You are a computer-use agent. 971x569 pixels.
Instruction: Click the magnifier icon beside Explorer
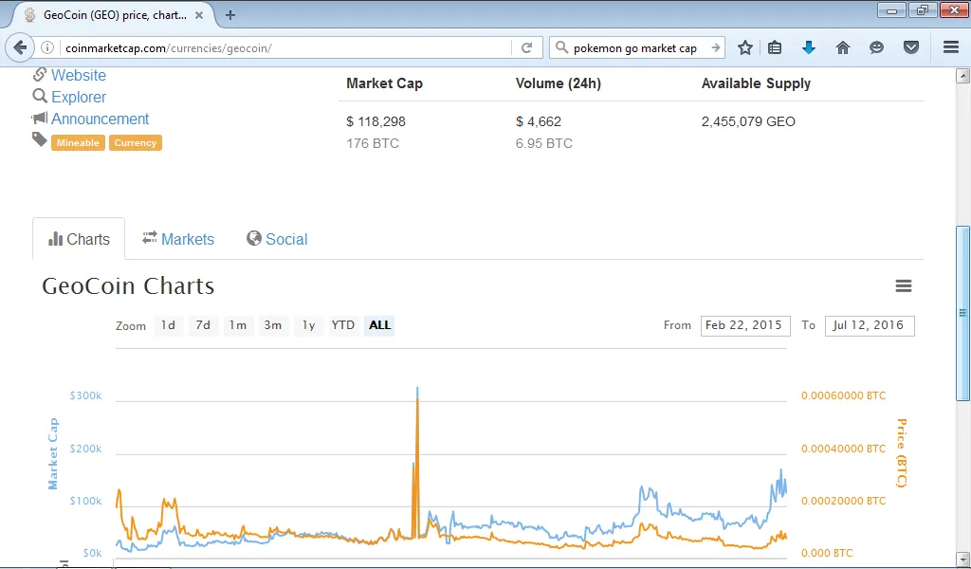pos(40,96)
